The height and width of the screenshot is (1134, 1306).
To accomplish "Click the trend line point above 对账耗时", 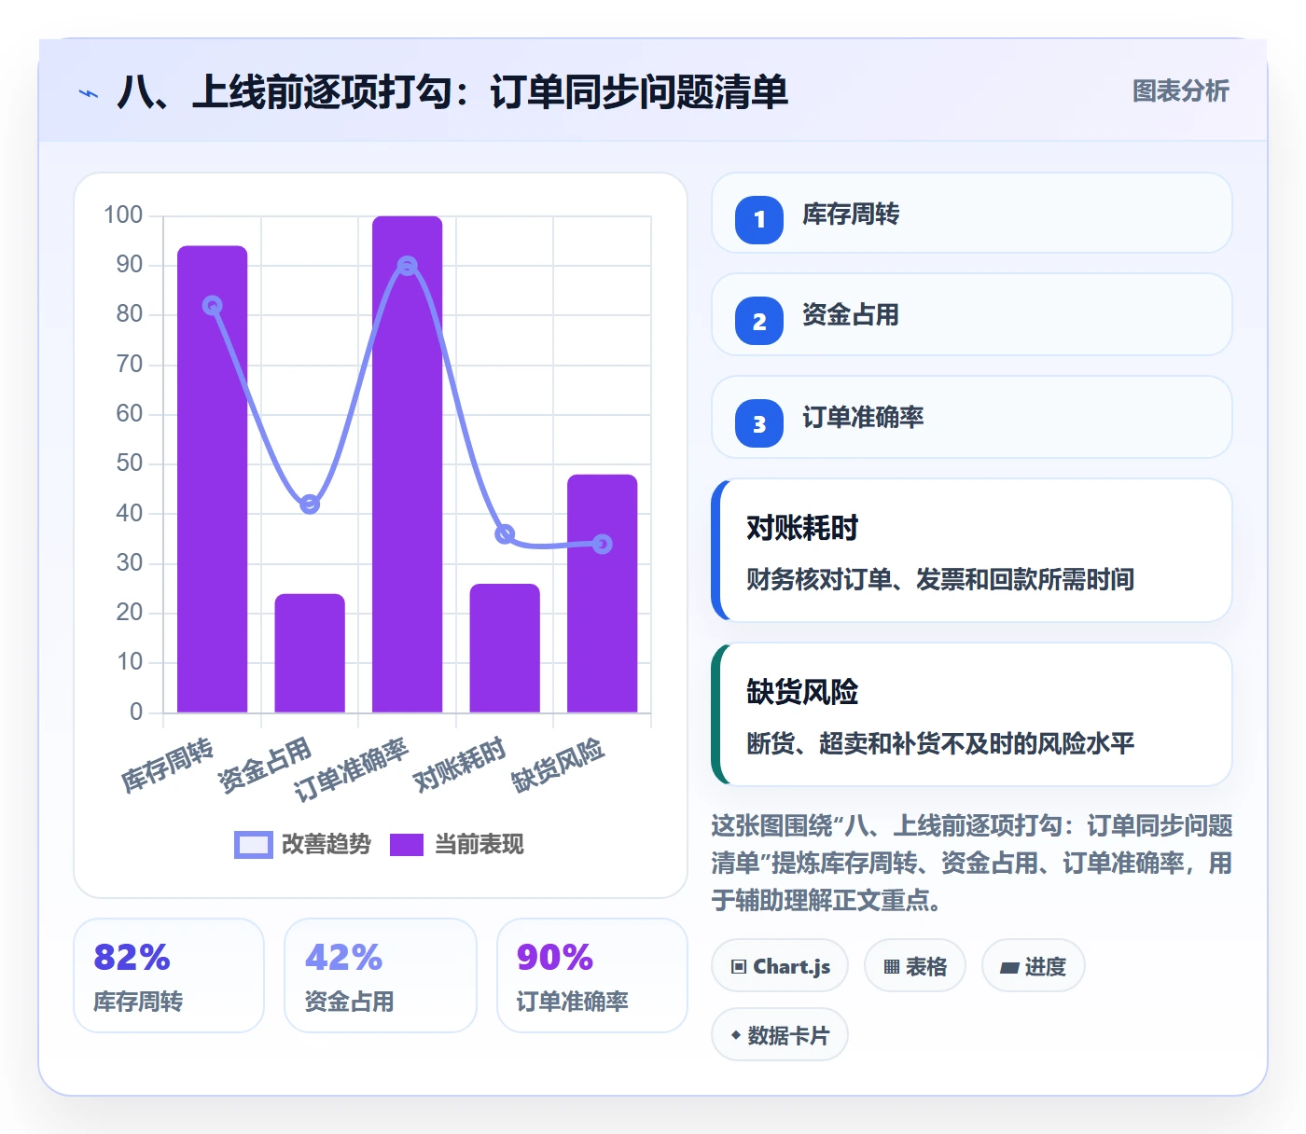I will [x=505, y=534].
